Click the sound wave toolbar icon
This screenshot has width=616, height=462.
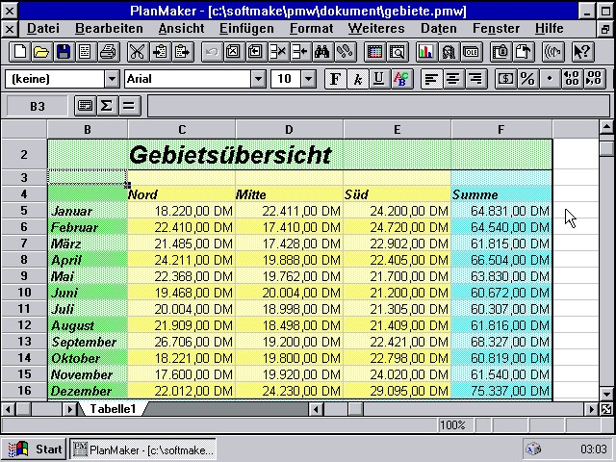pos(552,52)
